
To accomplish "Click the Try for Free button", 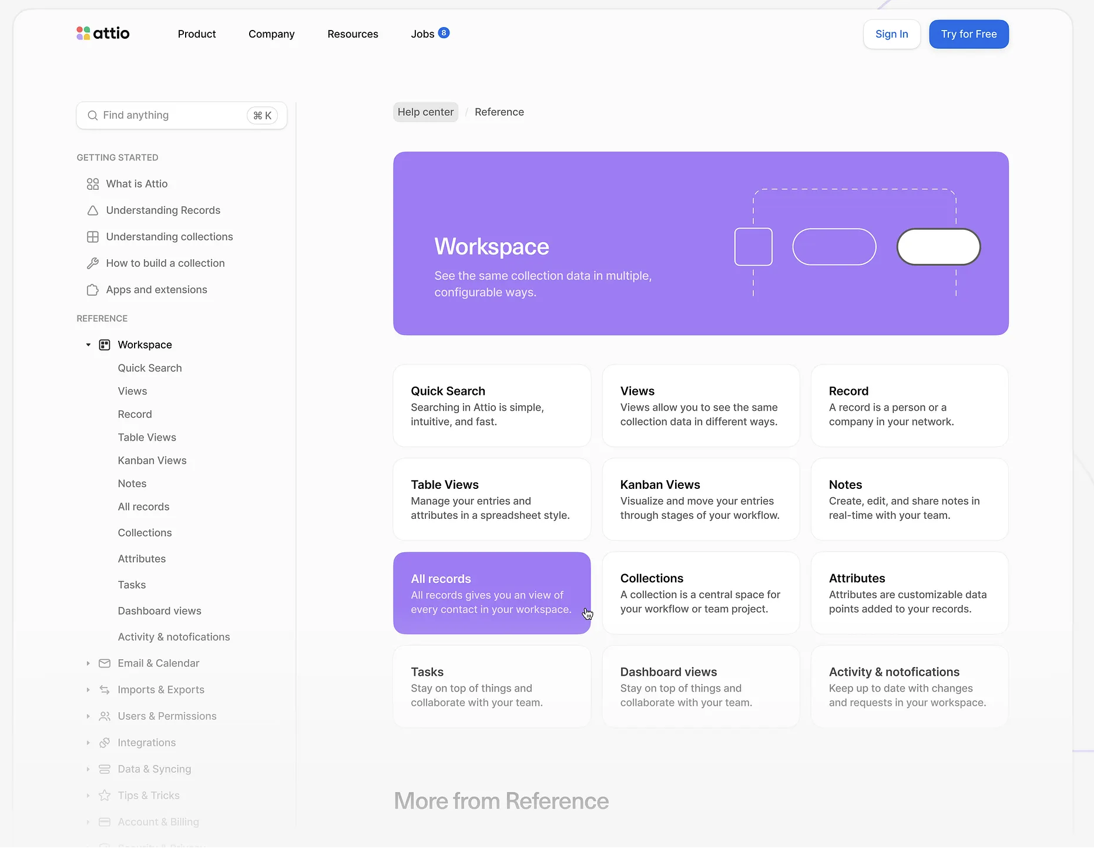I will click(x=968, y=34).
